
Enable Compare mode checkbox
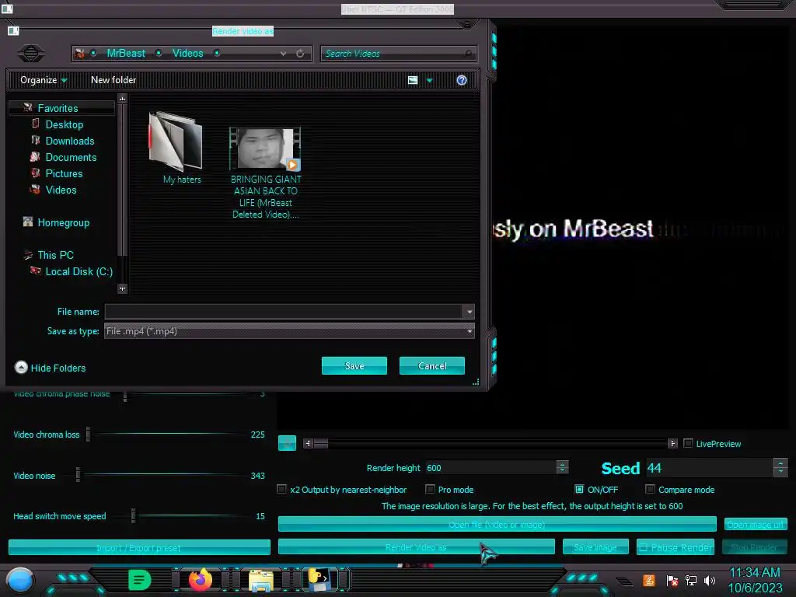649,489
